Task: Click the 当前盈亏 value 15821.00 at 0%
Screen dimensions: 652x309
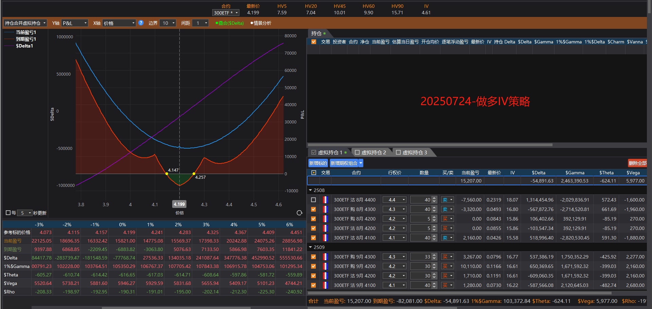Action: coord(125,241)
